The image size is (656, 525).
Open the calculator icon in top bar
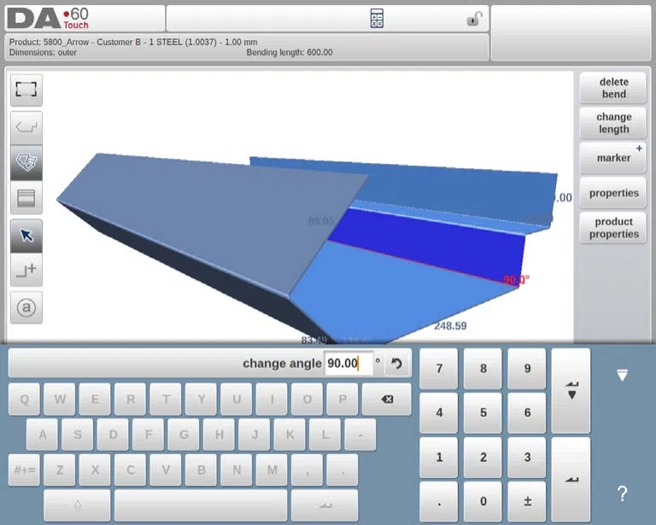coord(377,19)
